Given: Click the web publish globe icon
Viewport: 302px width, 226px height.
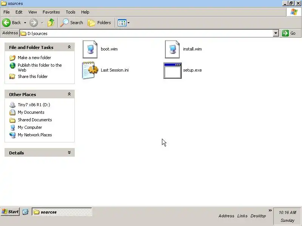Looking at the screenshot, I should click(12, 66).
